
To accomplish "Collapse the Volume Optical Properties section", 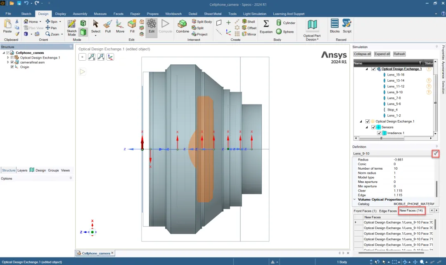I will tap(354, 200).
